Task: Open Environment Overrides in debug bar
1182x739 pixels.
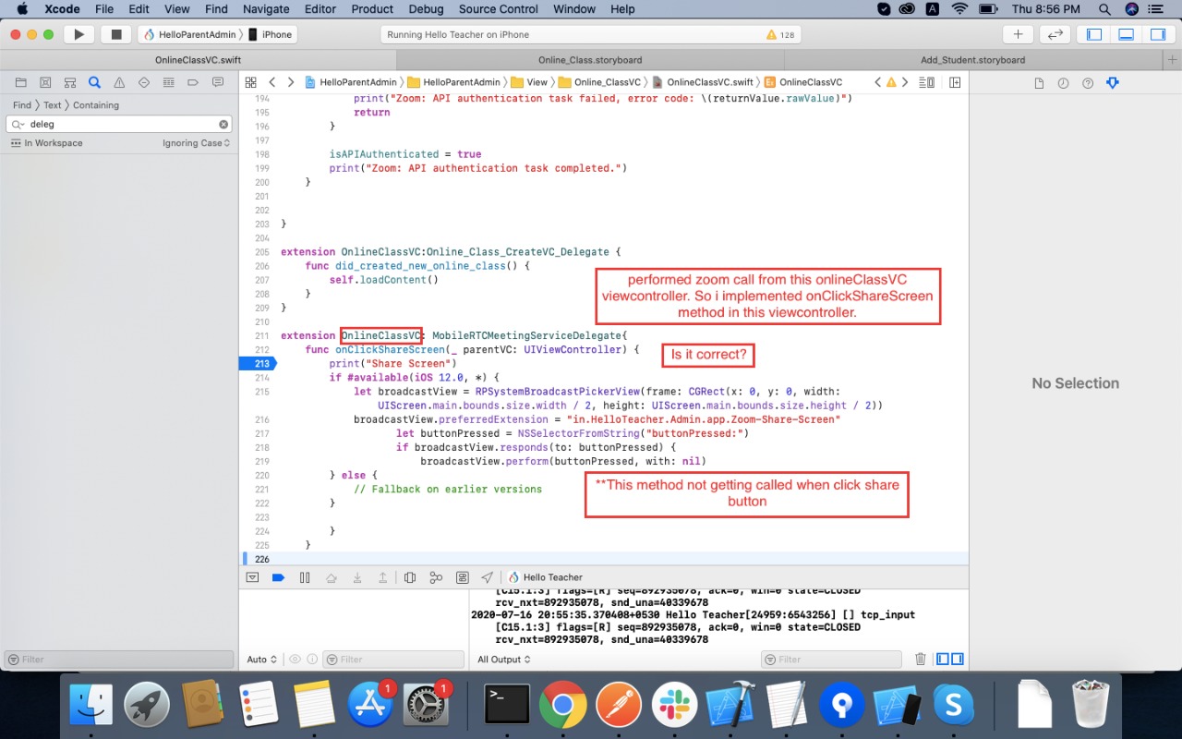Action: pos(462,577)
